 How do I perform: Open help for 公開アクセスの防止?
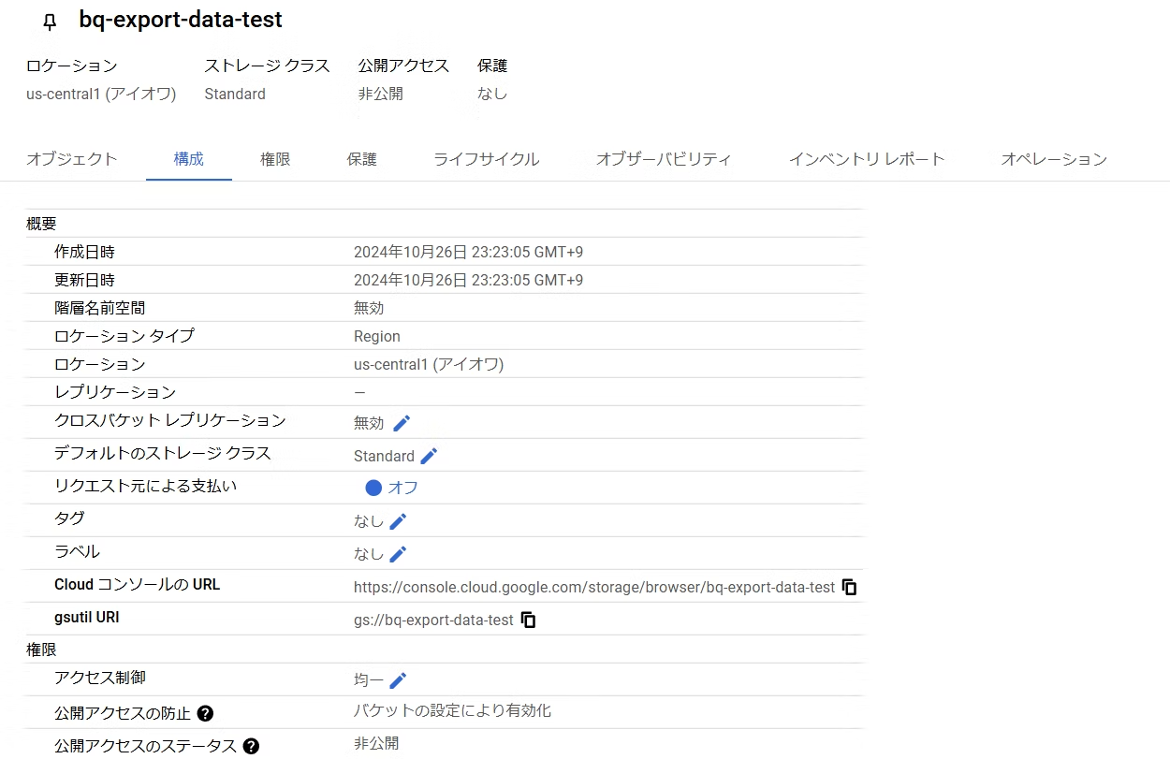point(204,713)
